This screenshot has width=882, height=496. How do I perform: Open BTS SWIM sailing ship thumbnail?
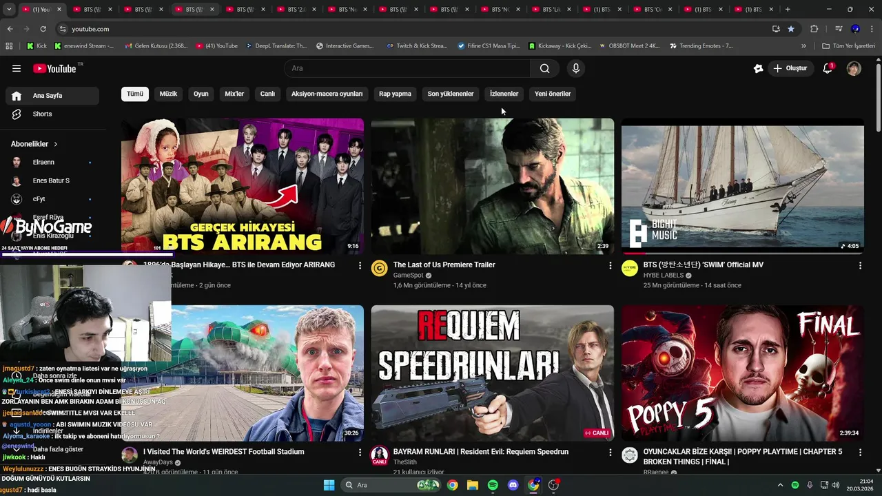742,186
